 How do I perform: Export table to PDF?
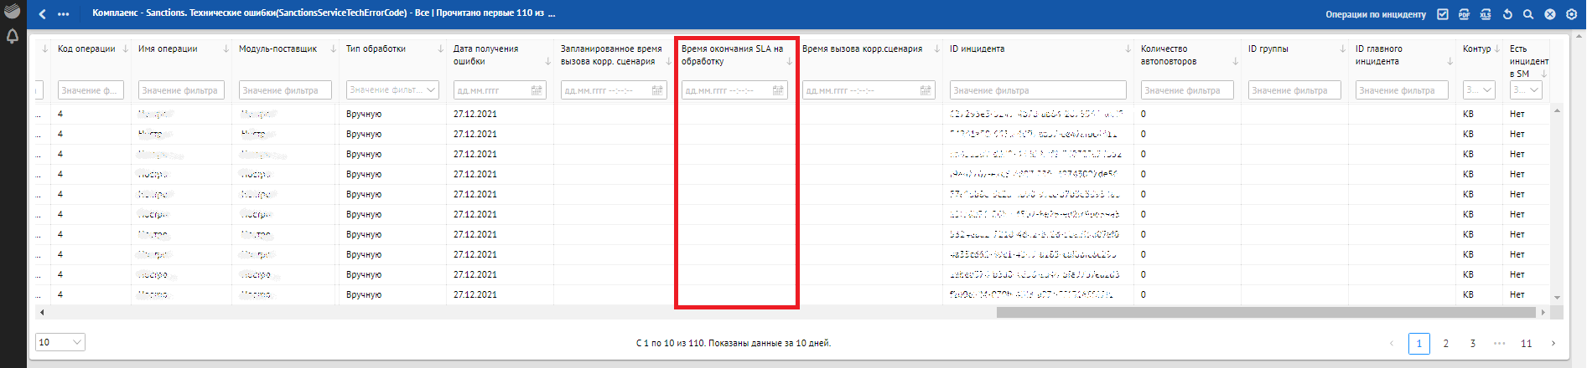pos(1465,14)
